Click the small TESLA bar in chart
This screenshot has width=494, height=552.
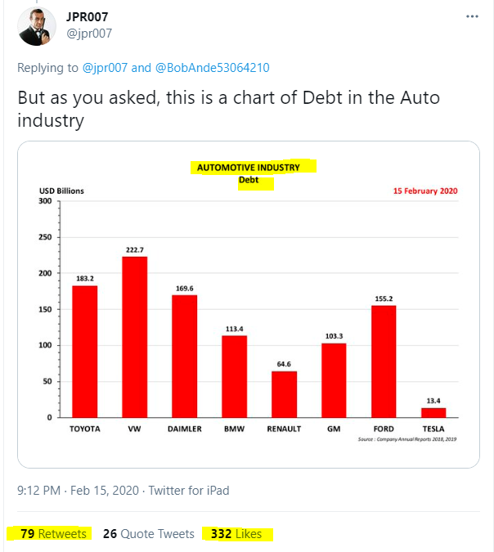pos(433,413)
